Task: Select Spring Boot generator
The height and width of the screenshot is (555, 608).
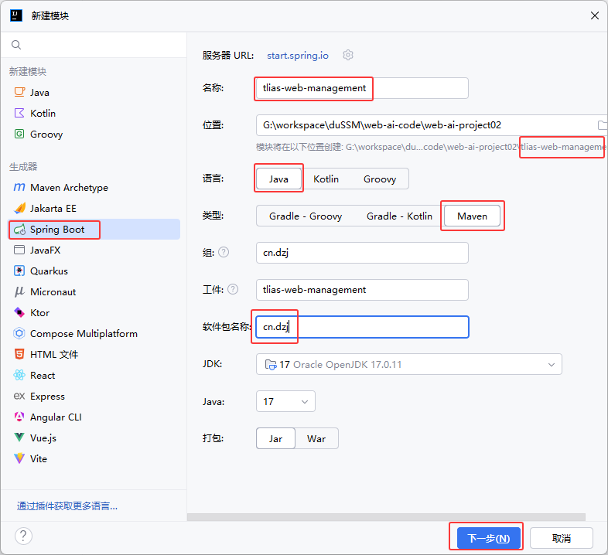Action: (x=57, y=230)
